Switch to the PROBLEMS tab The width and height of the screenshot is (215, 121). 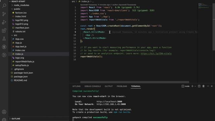pos(122,86)
